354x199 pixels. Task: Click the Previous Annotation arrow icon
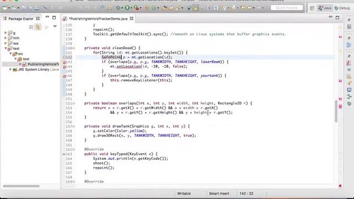(x=232, y=8)
